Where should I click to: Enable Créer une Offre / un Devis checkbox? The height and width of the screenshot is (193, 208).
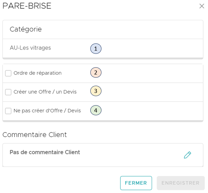pyautogui.click(x=8, y=92)
